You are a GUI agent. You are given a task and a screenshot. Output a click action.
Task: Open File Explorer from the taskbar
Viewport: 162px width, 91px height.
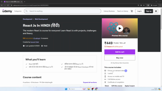coord(89,89)
